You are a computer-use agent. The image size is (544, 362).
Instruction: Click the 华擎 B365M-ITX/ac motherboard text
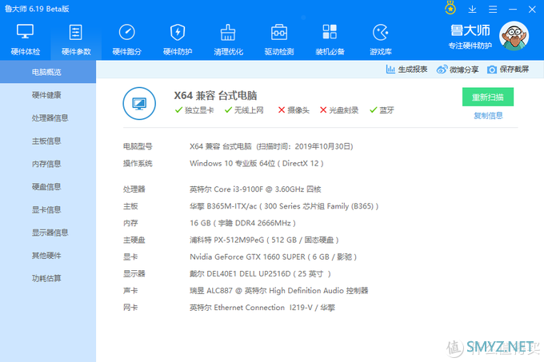pos(284,206)
